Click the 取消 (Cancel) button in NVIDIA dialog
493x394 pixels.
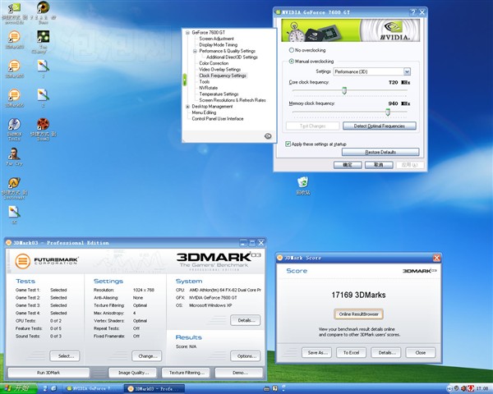point(379,165)
